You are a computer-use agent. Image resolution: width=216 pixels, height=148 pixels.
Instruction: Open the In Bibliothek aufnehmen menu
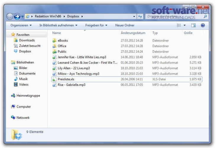click(58, 25)
